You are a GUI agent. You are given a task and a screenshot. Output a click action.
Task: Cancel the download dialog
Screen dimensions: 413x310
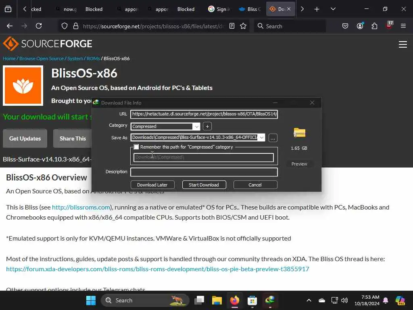(x=255, y=185)
